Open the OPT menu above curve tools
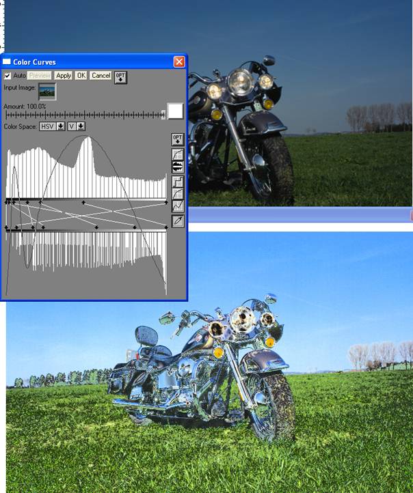 point(178,139)
